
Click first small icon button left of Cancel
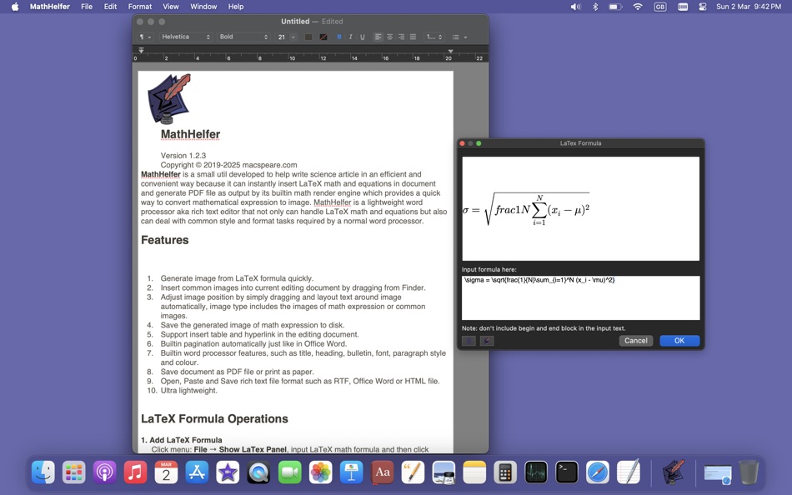469,341
